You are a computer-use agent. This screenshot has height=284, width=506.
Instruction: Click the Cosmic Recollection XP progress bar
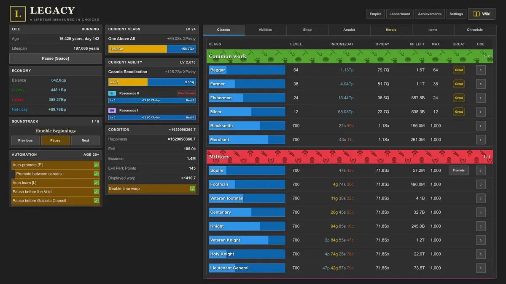pyautogui.click(x=152, y=82)
